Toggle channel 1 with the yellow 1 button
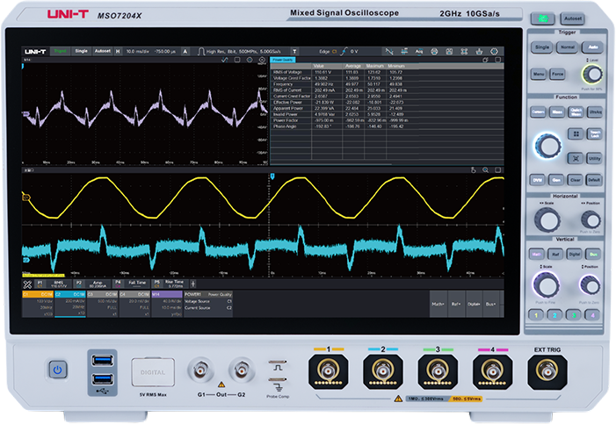The width and height of the screenshot is (616, 424). pyautogui.click(x=536, y=315)
